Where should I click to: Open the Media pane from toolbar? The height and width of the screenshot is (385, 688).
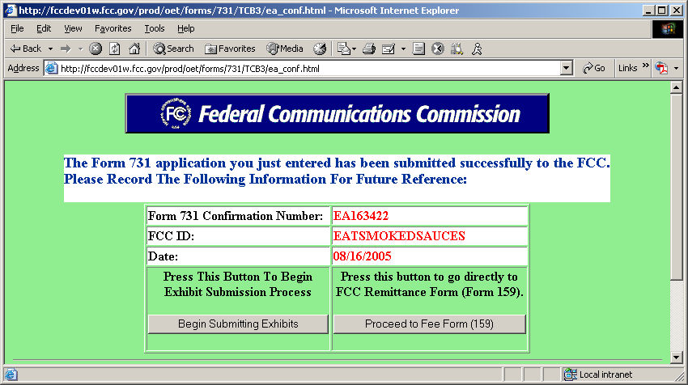[285, 49]
